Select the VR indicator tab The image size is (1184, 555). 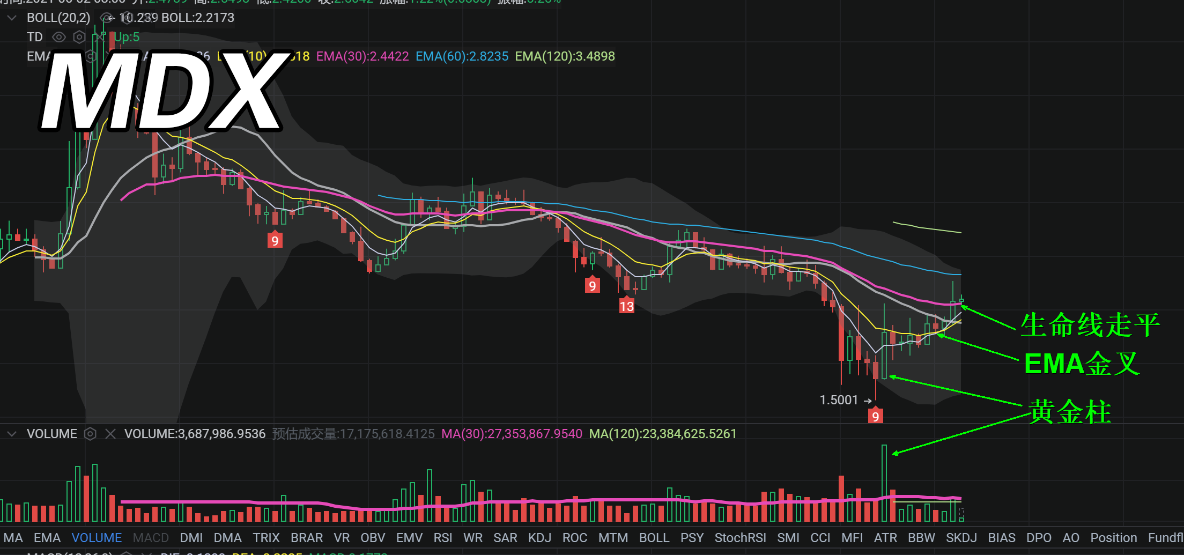click(342, 538)
